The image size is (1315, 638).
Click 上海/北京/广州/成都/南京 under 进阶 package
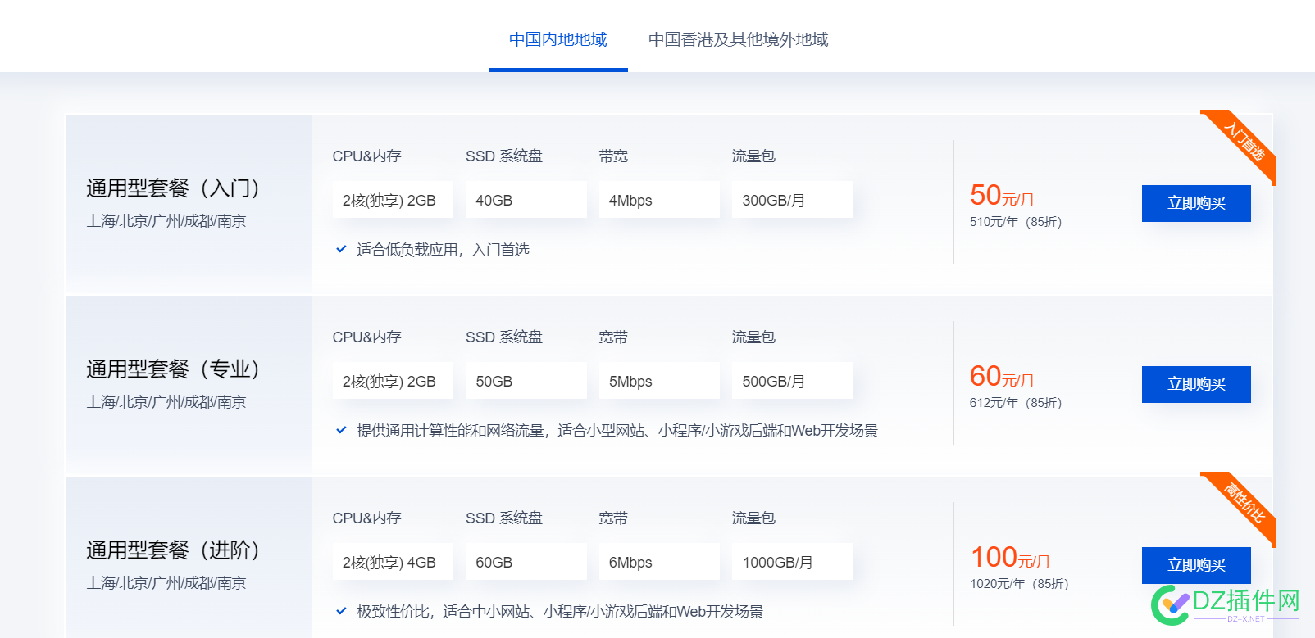coord(166,583)
